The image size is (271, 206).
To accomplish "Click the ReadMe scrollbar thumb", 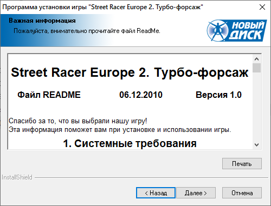I will click(256, 68).
